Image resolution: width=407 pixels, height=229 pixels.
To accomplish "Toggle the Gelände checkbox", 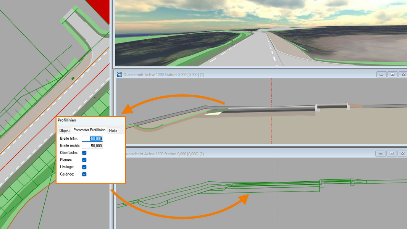I will [84, 174].
